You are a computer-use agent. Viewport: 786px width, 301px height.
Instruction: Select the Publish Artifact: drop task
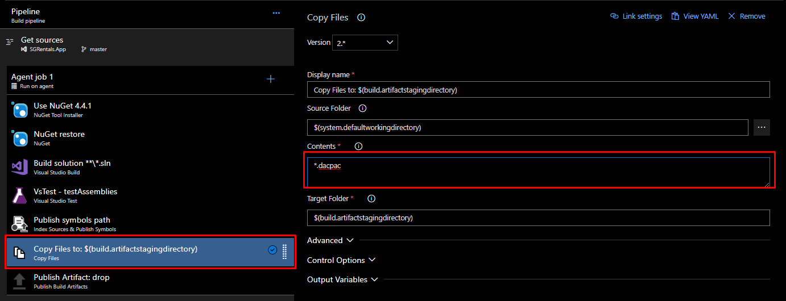pyautogui.click(x=150, y=281)
